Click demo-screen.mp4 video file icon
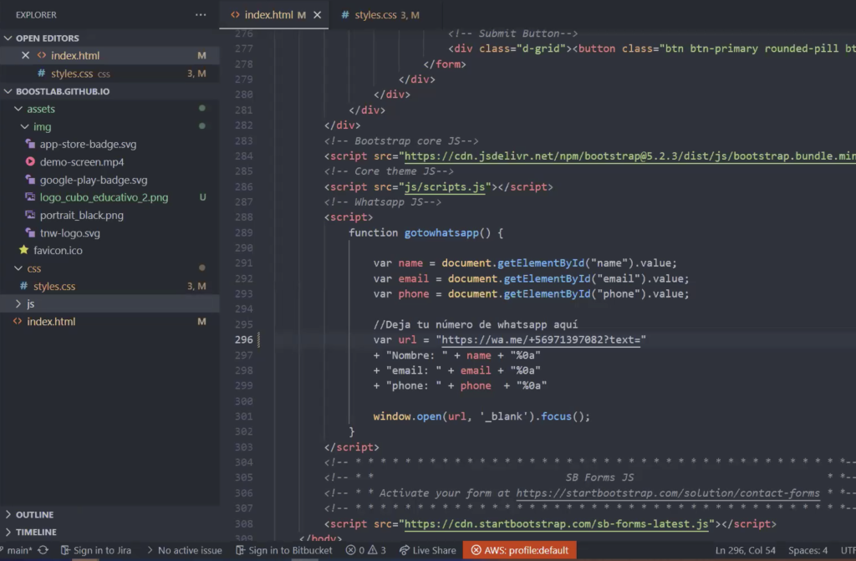This screenshot has height=561, width=856. point(30,161)
